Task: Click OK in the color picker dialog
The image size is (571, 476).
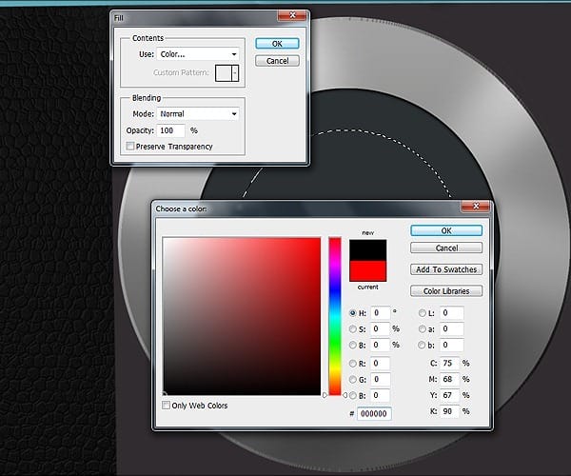Action: coord(446,230)
